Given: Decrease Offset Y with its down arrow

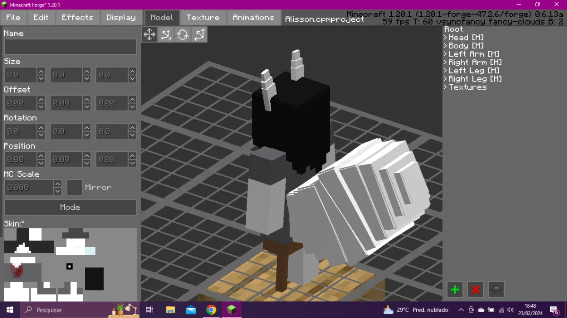Looking at the screenshot, I should pos(86,107).
